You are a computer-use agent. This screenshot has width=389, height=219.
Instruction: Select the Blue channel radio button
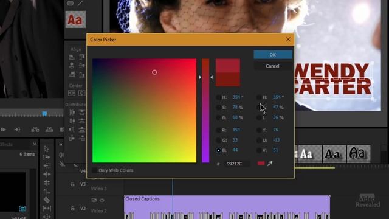pyautogui.click(x=218, y=150)
